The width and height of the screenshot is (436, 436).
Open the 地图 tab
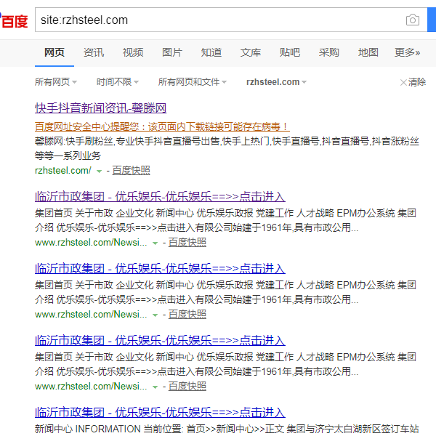[x=368, y=52]
